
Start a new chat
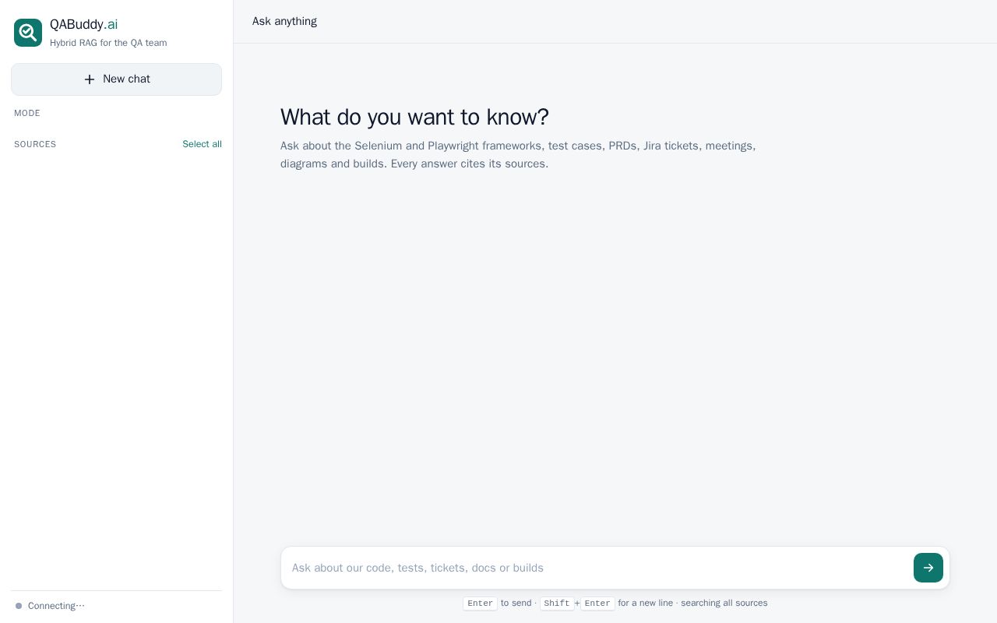point(116,79)
